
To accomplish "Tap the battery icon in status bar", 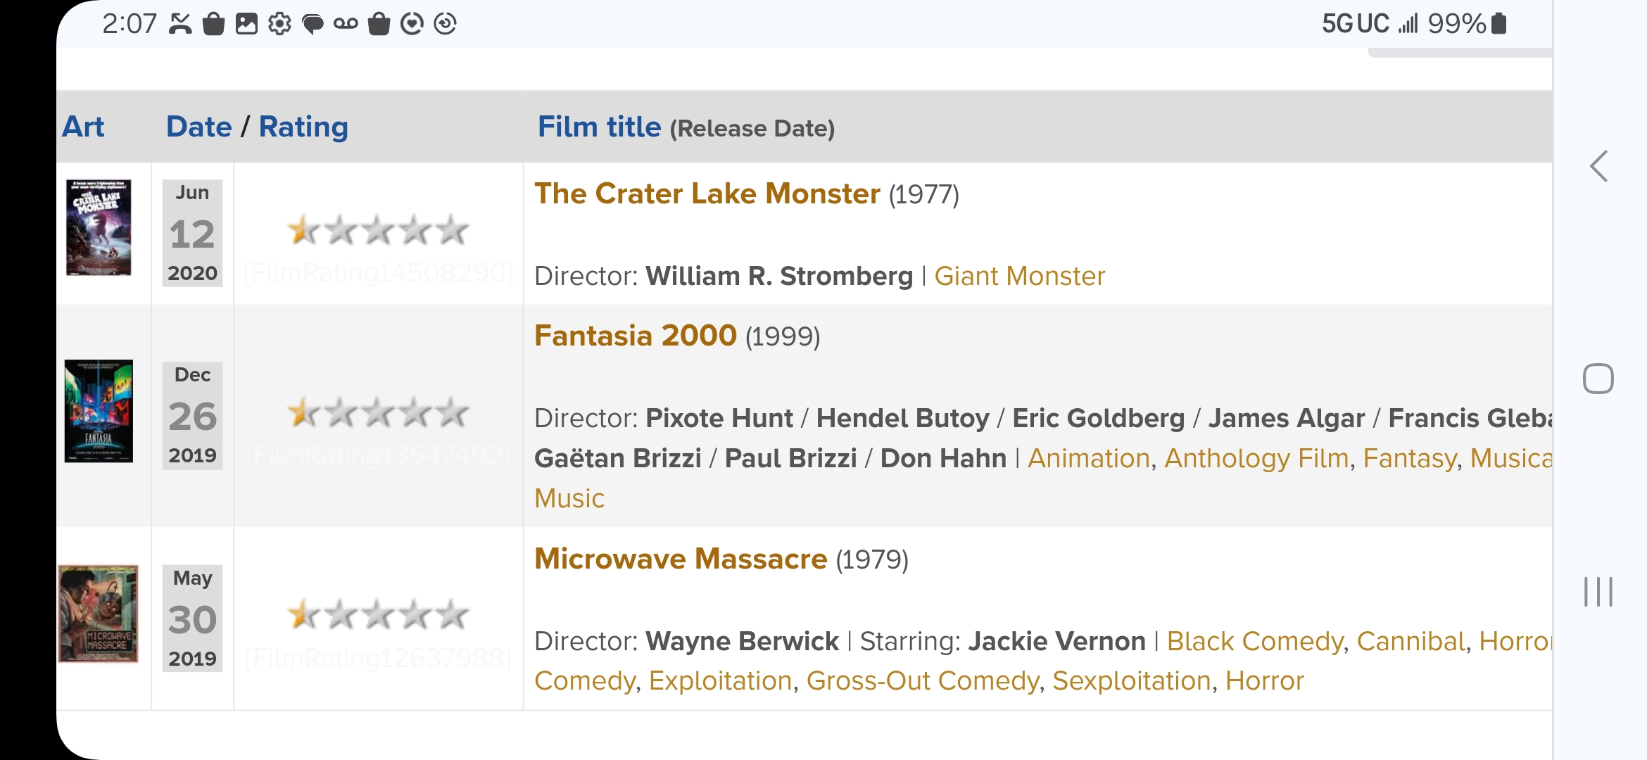I will click(1499, 24).
